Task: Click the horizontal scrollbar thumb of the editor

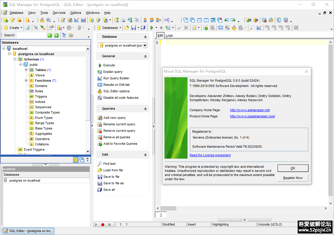Action: click(168, 208)
